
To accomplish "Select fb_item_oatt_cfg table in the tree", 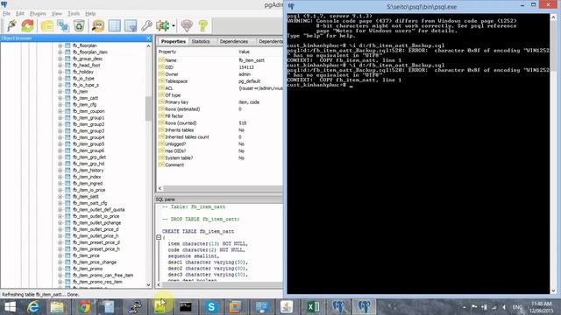I will point(89,203).
